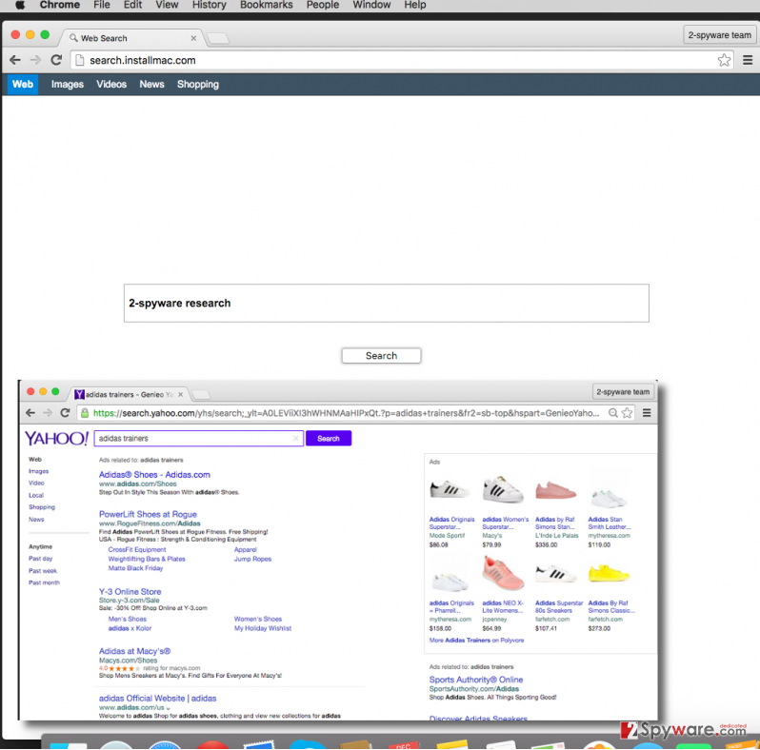Screen dimensions: 760x750
Task: Open Adidas at Macy's result
Action: [134, 651]
